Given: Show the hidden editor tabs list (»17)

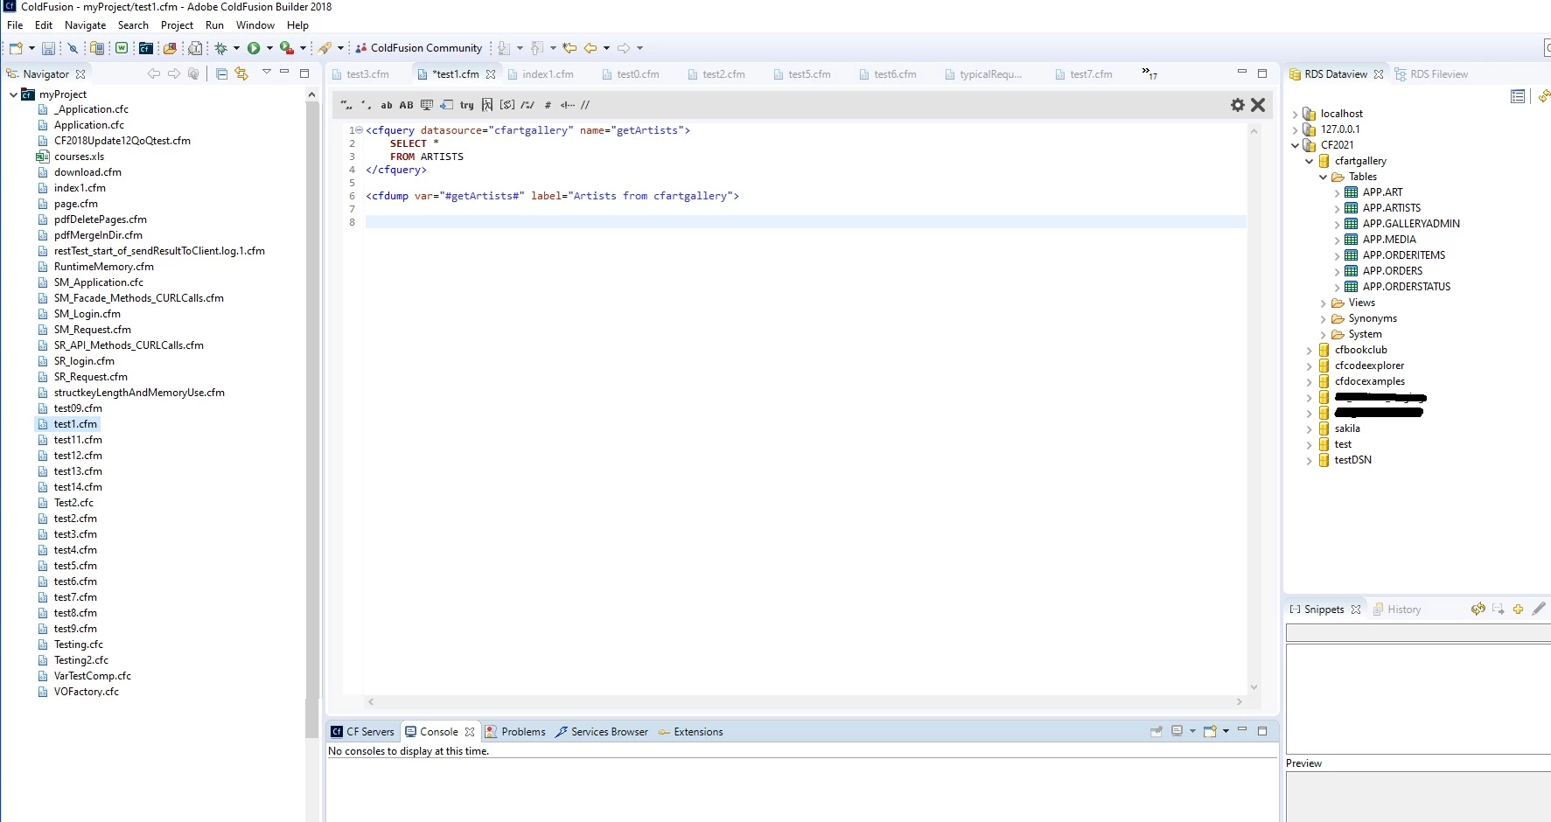Looking at the screenshot, I should [x=1149, y=73].
